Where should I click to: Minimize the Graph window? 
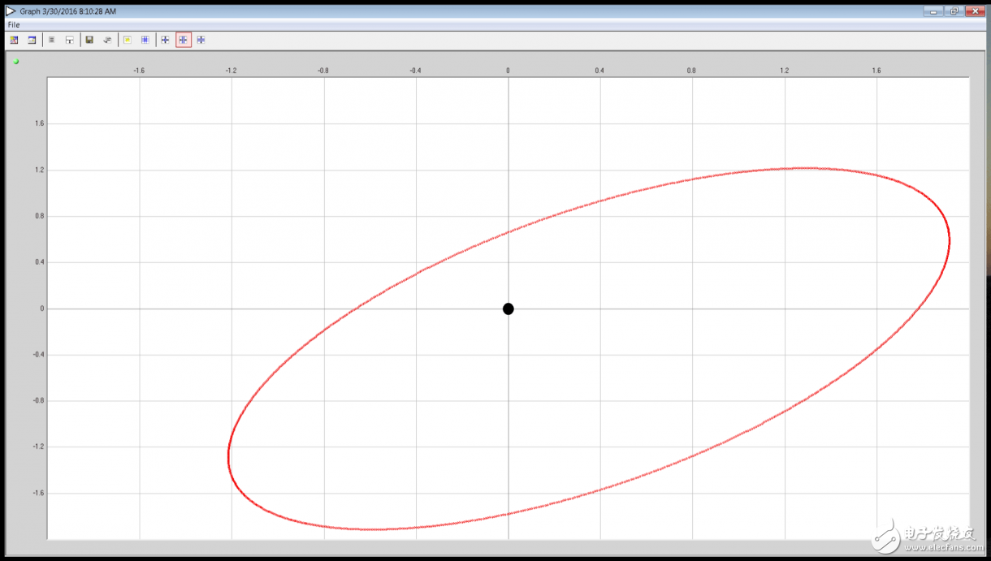[x=934, y=11]
